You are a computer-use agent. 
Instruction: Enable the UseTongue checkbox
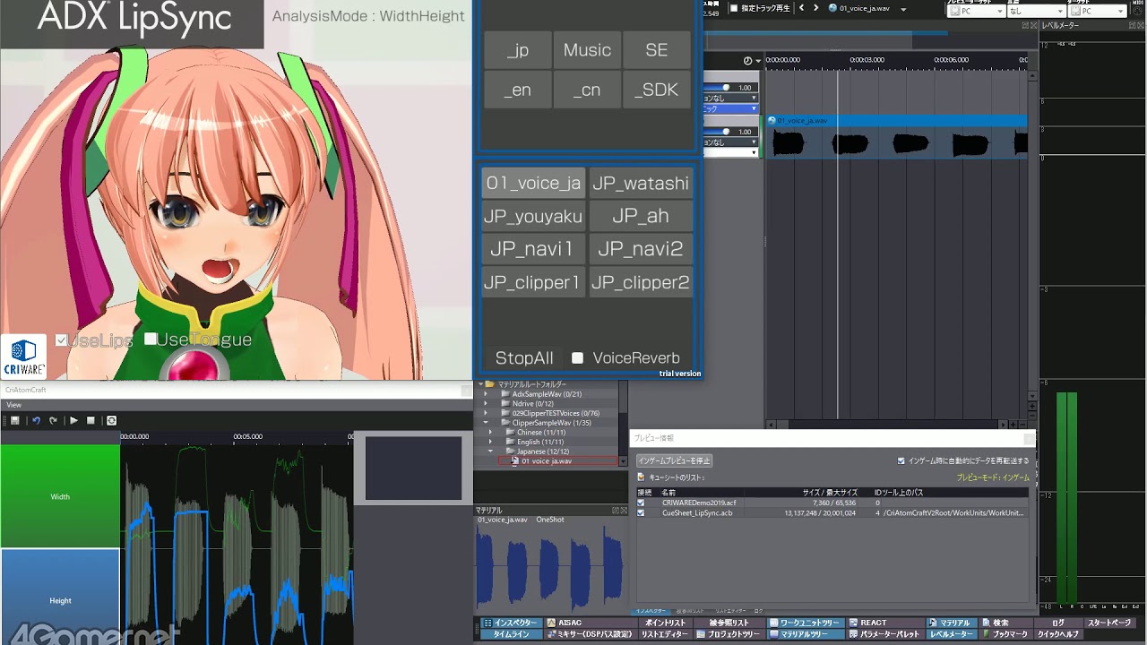(x=151, y=339)
